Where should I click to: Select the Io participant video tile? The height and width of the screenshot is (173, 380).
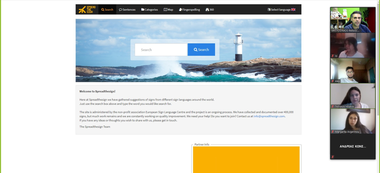click(353, 45)
